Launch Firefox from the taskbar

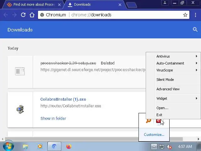coord(69,146)
